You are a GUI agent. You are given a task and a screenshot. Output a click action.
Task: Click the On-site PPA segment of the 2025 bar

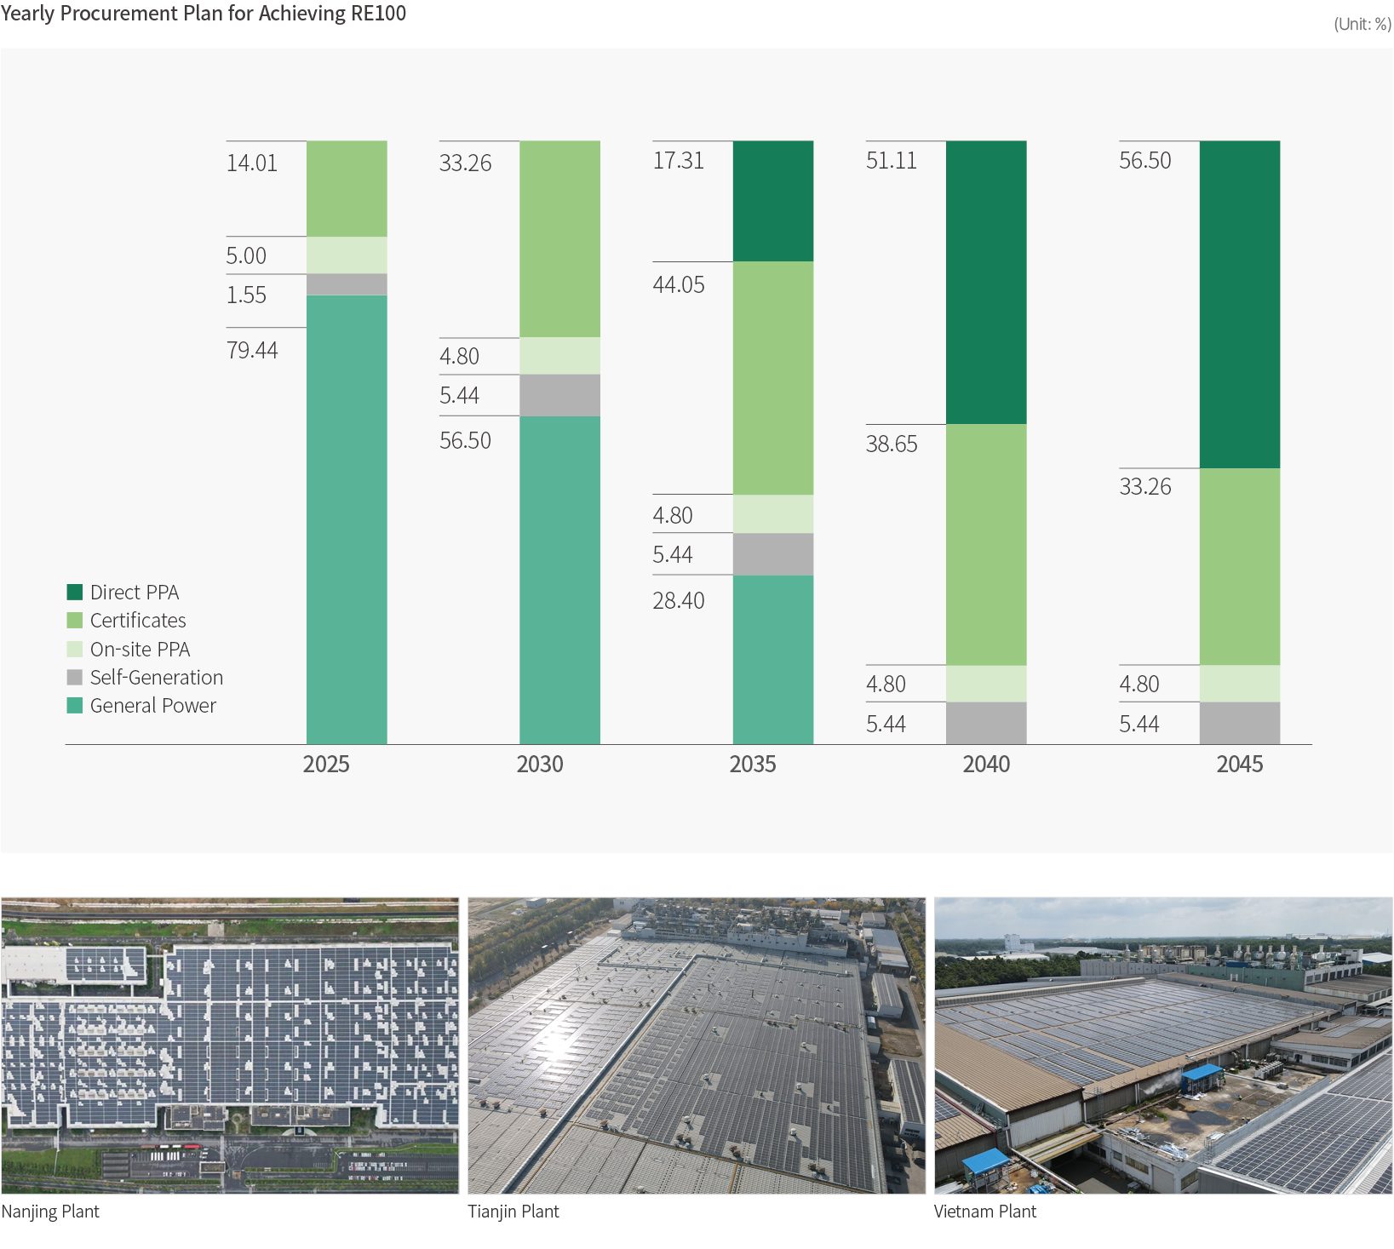tap(347, 255)
